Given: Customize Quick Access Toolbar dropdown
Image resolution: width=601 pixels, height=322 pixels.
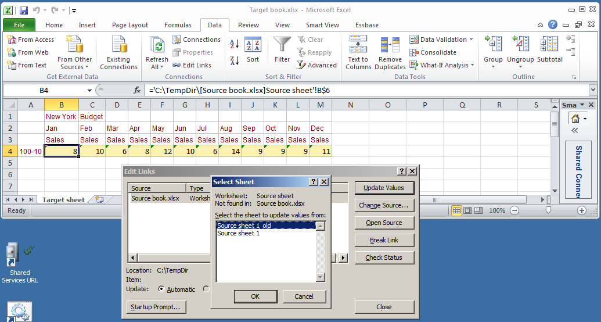Looking at the screenshot, I should [x=74, y=10].
